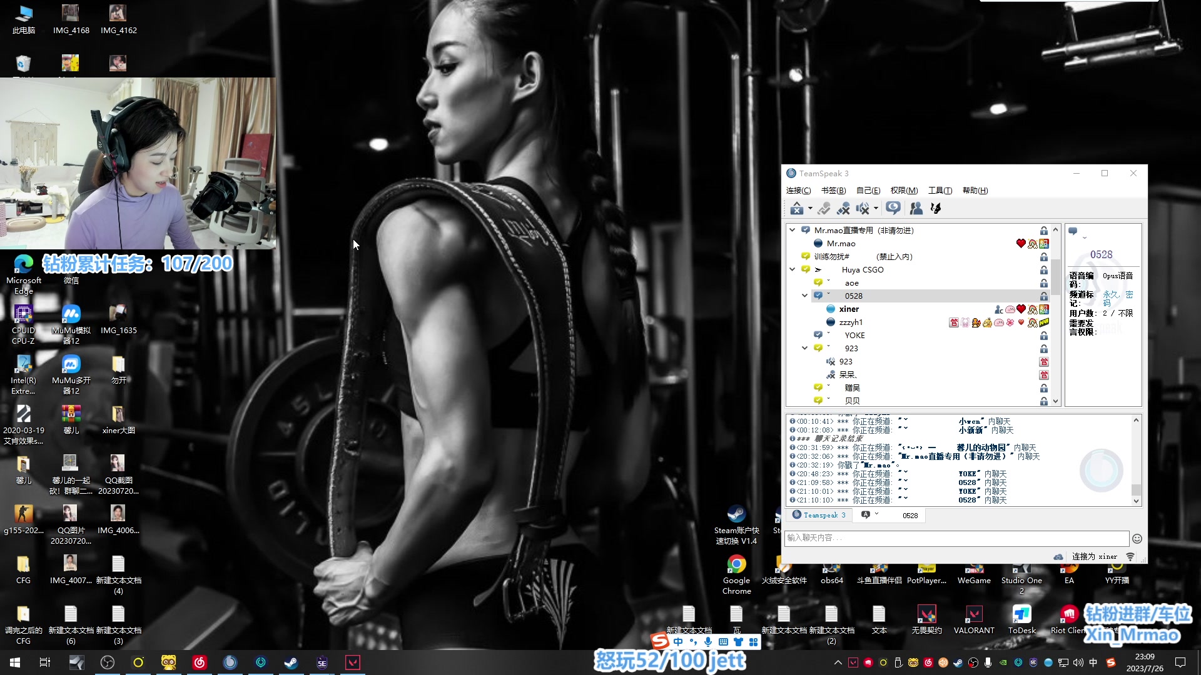Image resolution: width=1201 pixels, height=675 pixels.
Task: Collapse the 0528 channel
Action: 805,296
